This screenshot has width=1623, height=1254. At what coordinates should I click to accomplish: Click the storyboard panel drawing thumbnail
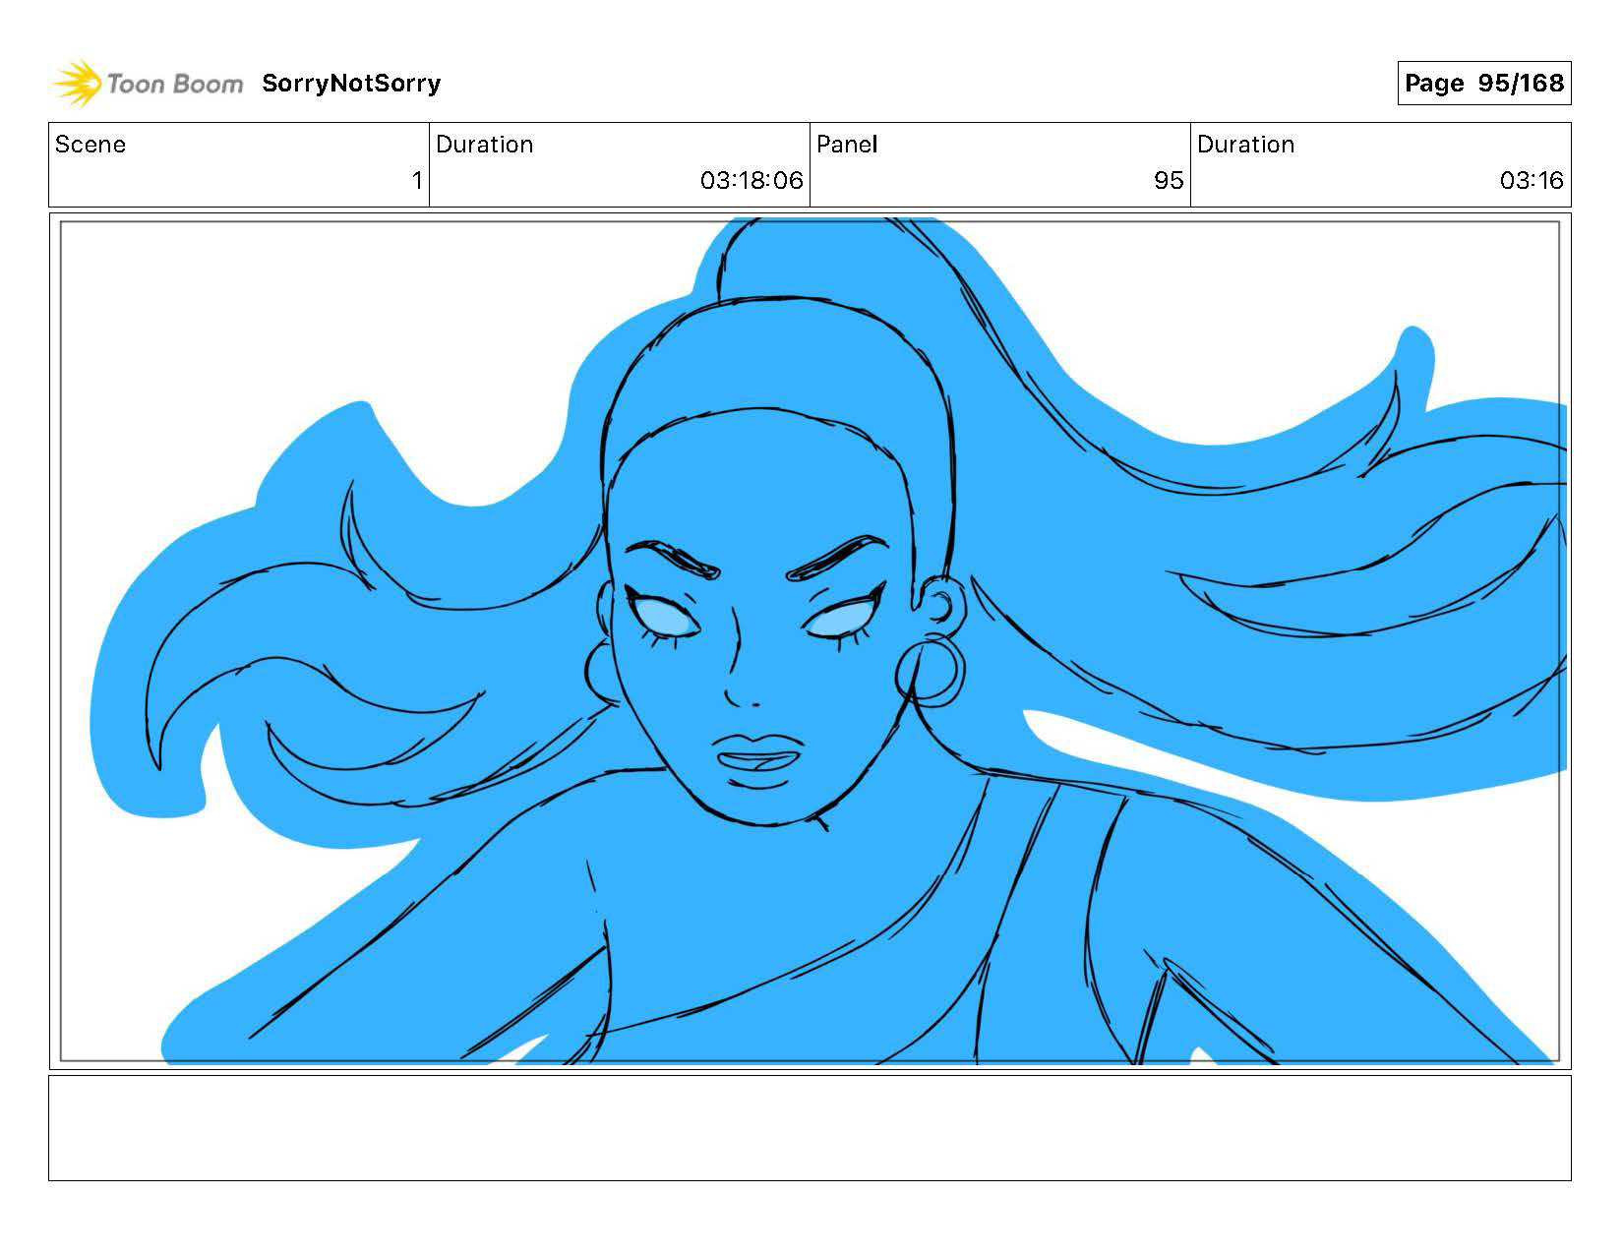810,641
